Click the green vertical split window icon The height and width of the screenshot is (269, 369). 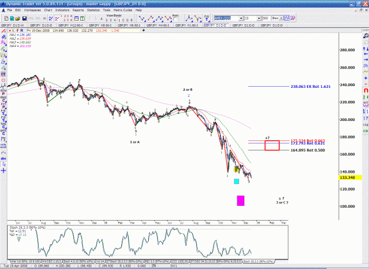tap(82, 18)
